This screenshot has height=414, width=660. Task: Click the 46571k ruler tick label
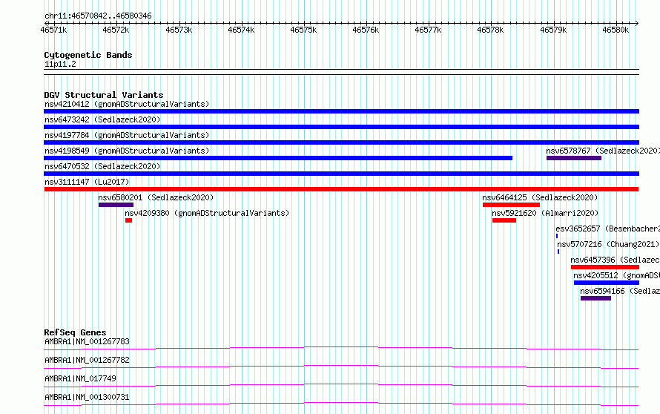[53, 30]
